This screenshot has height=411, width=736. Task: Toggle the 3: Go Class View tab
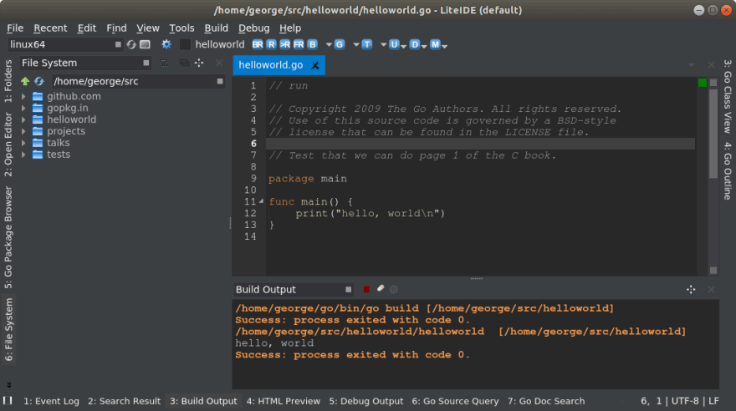click(728, 97)
